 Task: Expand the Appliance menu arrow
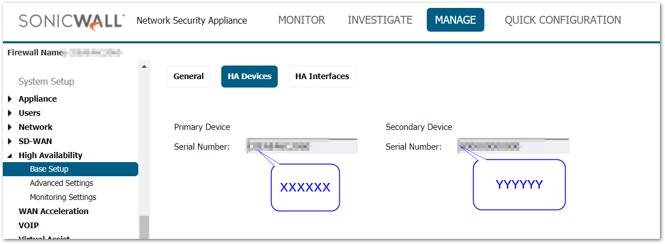(10, 99)
